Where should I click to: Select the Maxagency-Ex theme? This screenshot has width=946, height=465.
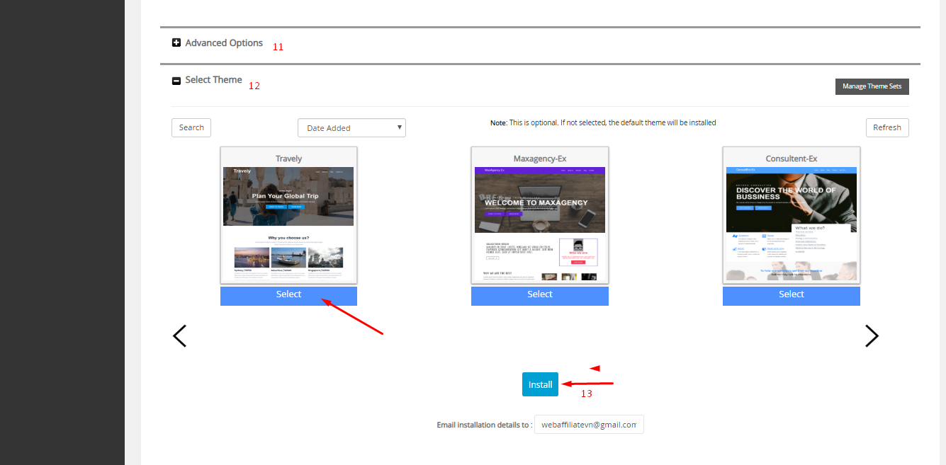tap(540, 295)
